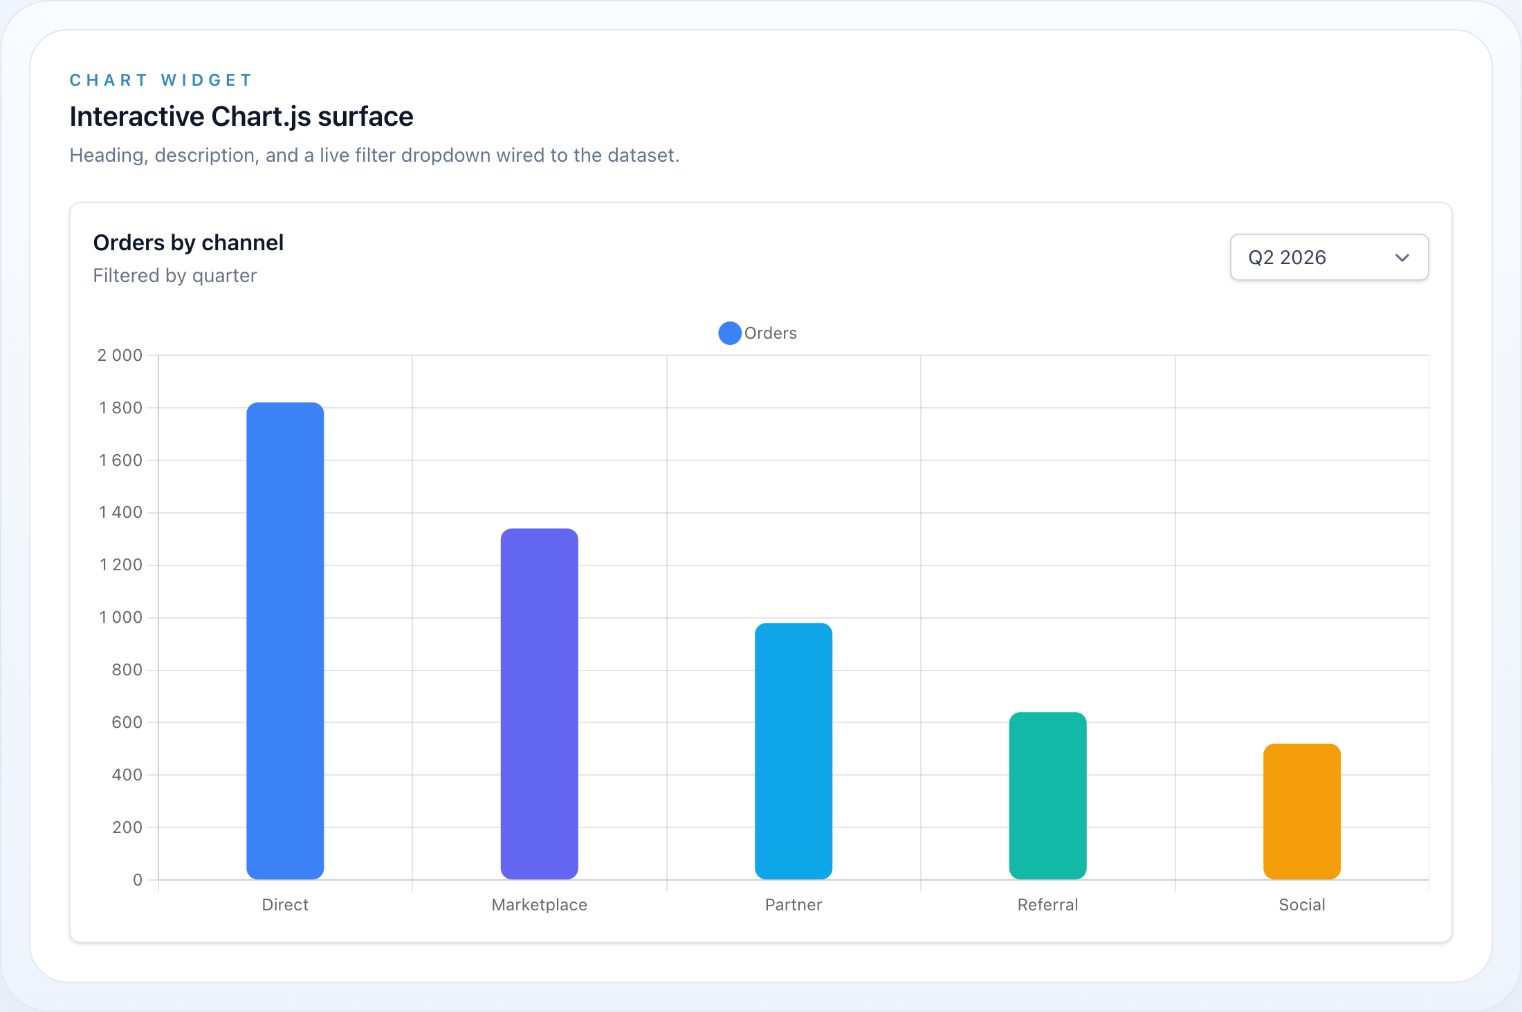Click the blue Direct bar
The height and width of the screenshot is (1012, 1522).
coord(285,641)
